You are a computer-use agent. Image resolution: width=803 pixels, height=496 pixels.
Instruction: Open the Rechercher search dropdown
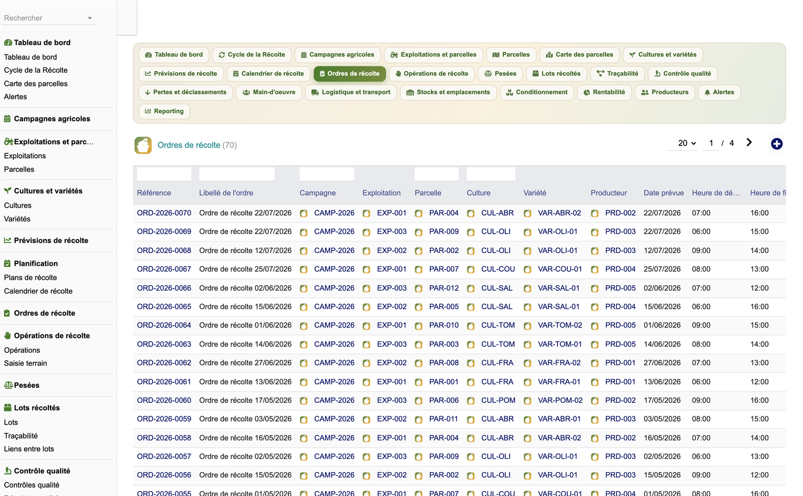[x=48, y=18]
